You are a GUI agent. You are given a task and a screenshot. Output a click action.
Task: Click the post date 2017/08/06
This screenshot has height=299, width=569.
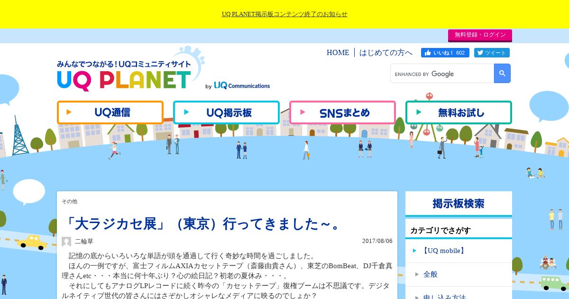tap(377, 241)
